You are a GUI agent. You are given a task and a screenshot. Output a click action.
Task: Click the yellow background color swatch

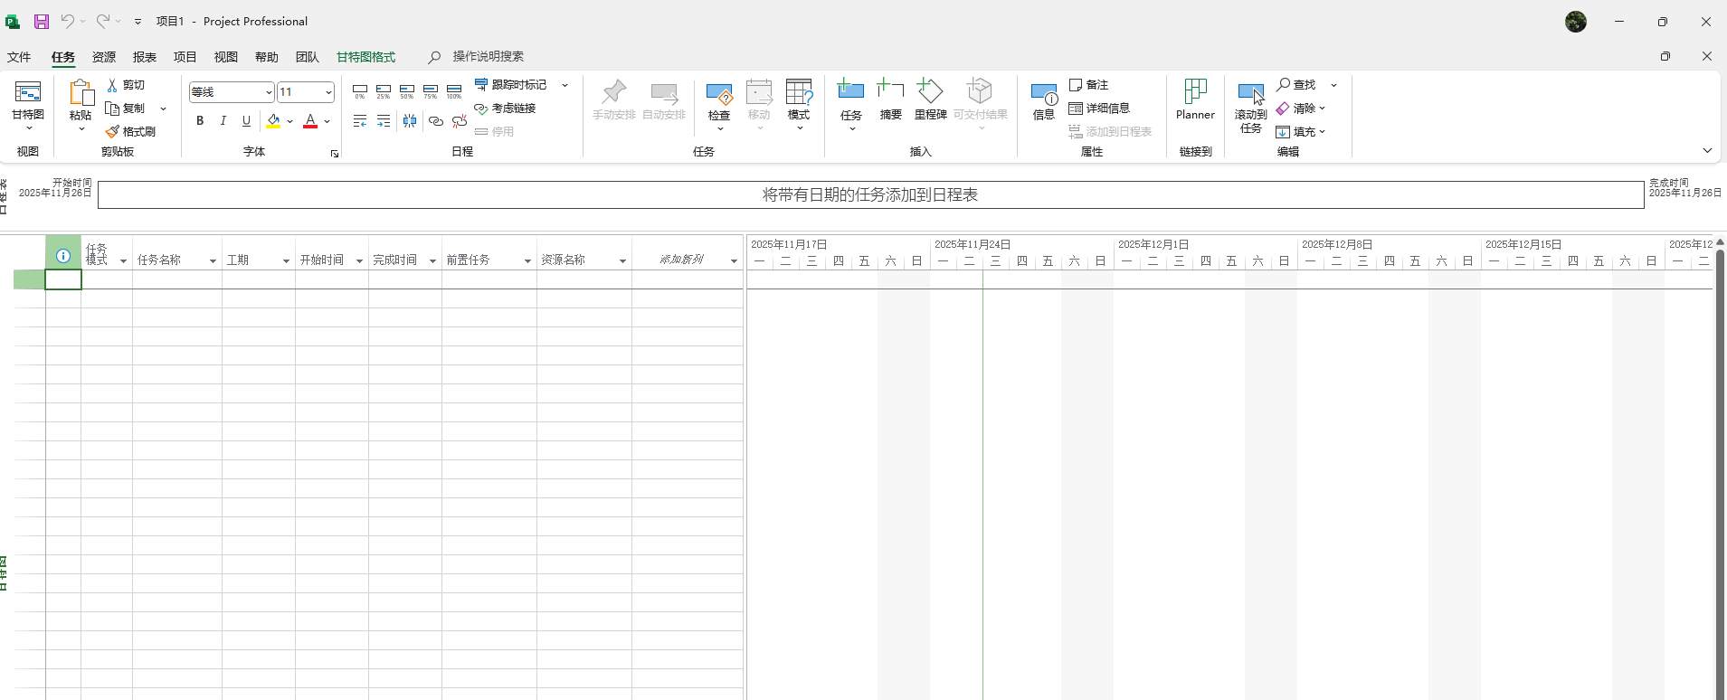click(x=273, y=121)
